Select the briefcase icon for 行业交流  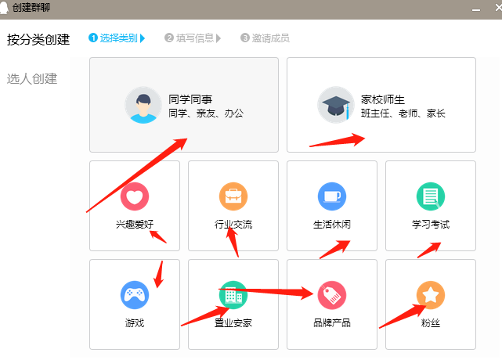click(x=233, y=196)
